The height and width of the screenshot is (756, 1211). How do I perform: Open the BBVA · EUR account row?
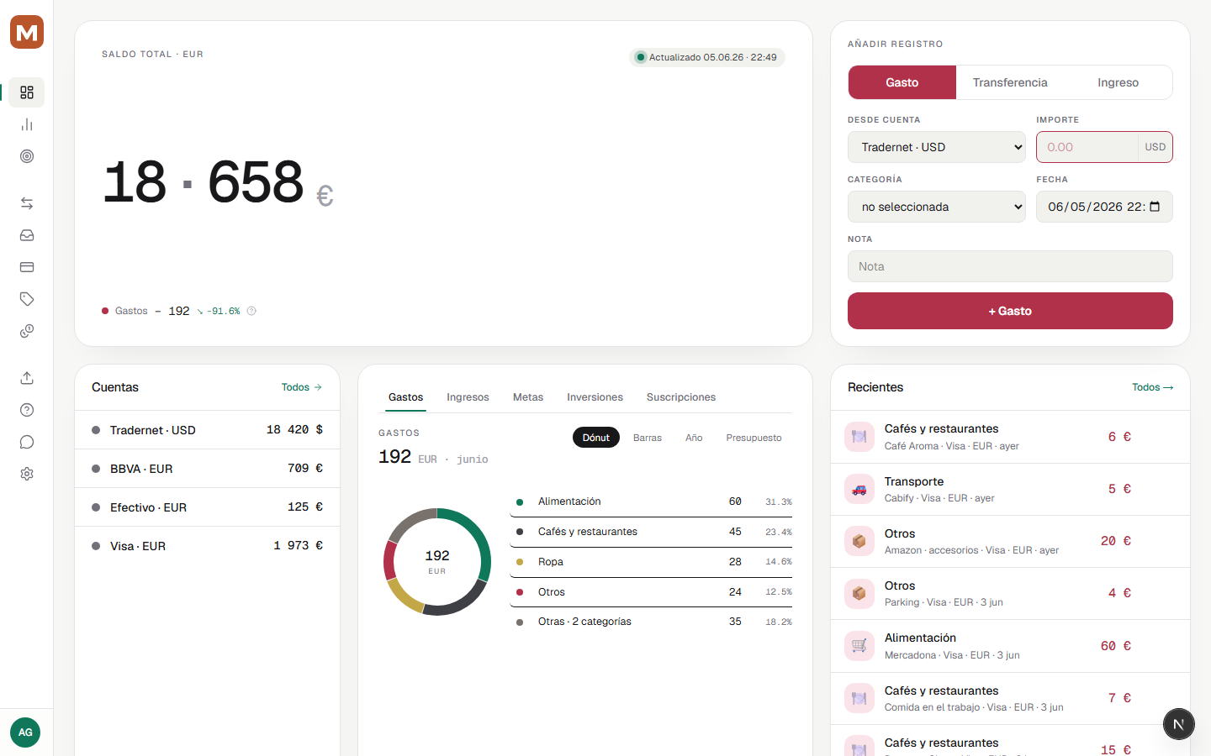coord(208,469)
